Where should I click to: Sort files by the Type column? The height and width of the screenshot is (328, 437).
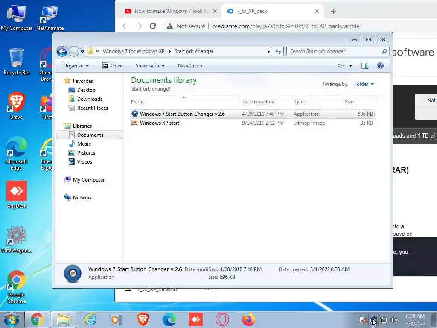click(316, 102)
